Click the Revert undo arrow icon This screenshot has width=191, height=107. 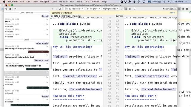(x=6, y=9)
